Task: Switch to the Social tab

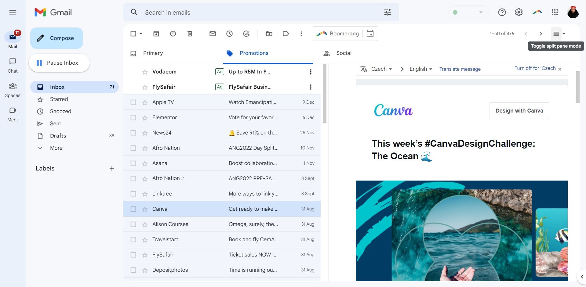Action: point(344,53)
